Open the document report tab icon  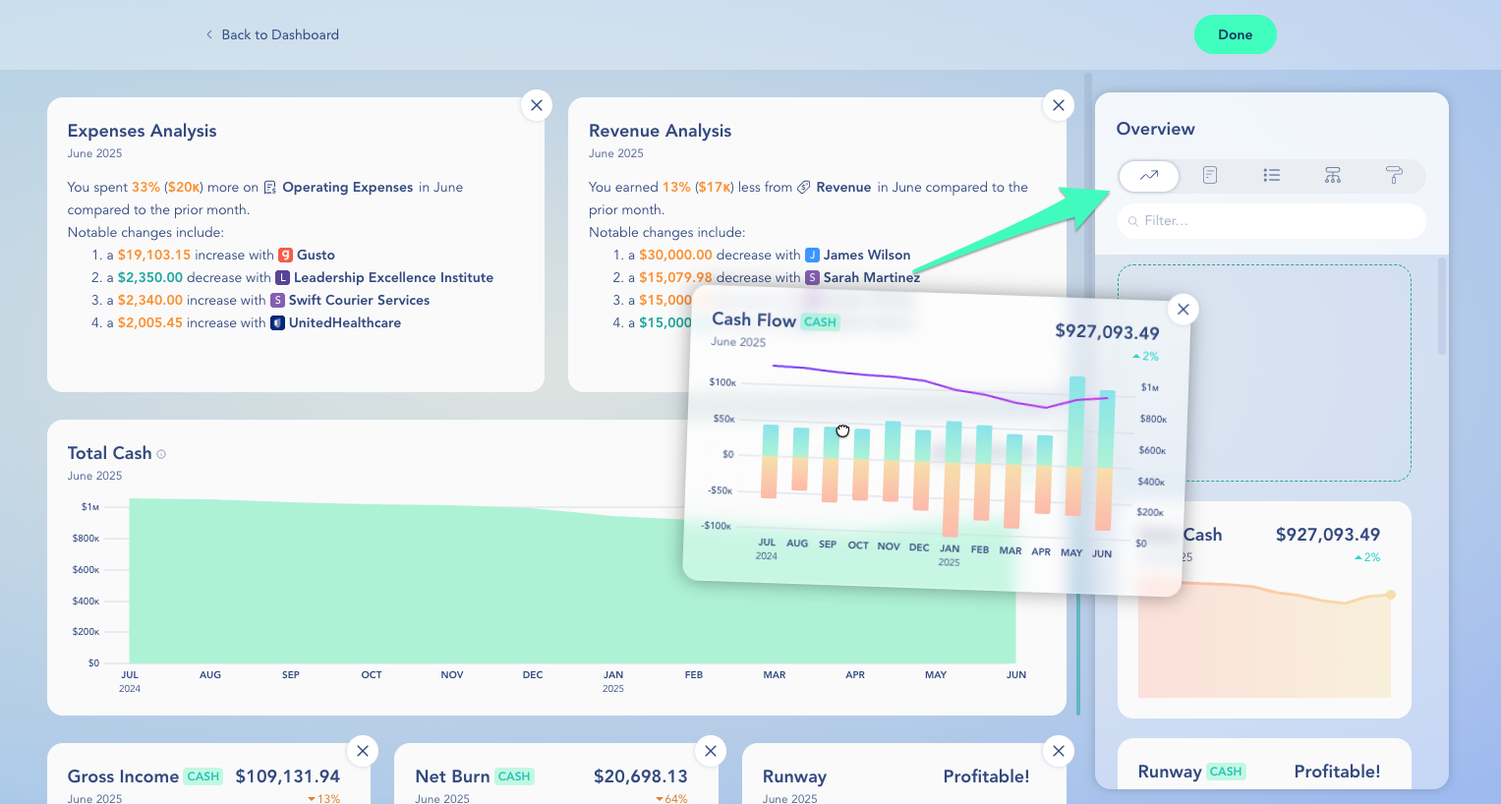coord(1210,176)
